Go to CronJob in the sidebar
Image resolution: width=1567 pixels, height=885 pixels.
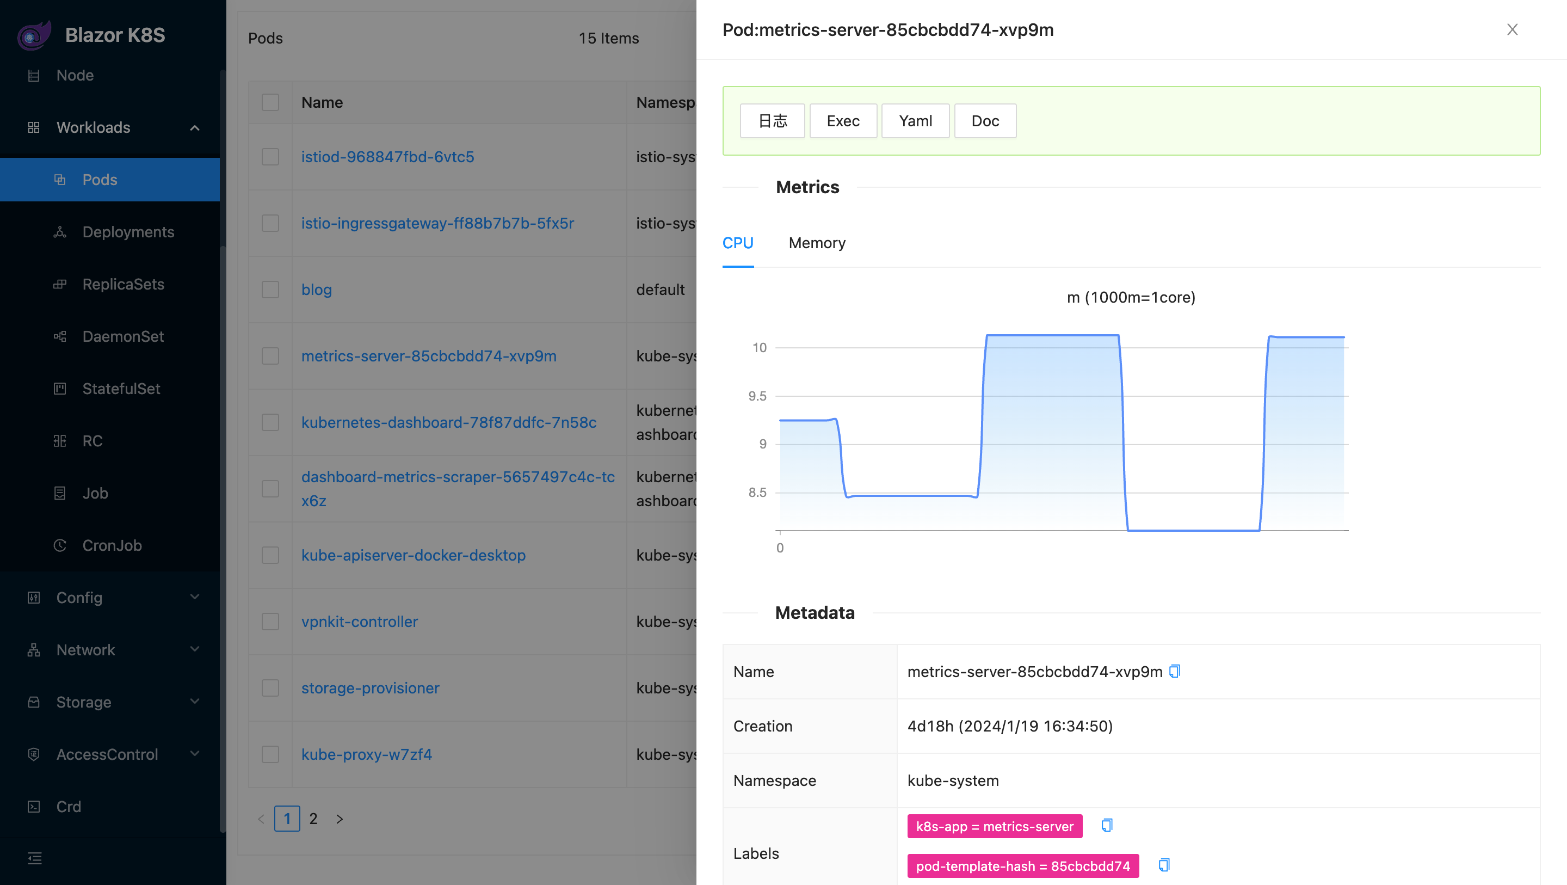[112, 545]
